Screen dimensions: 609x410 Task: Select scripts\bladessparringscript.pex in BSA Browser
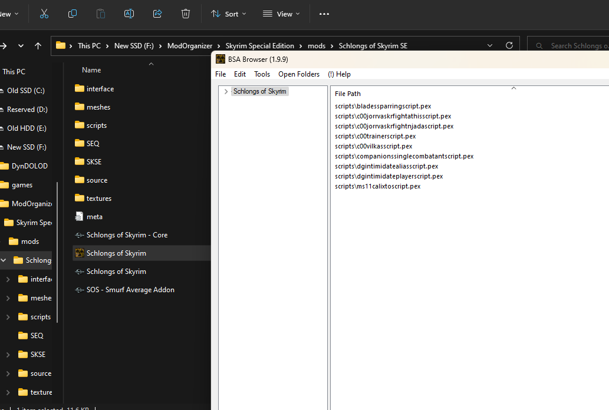tap(383, 106)
